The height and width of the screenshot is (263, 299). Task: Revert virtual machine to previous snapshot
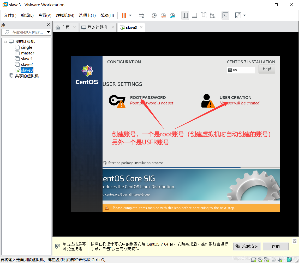(x=163, y=15)
